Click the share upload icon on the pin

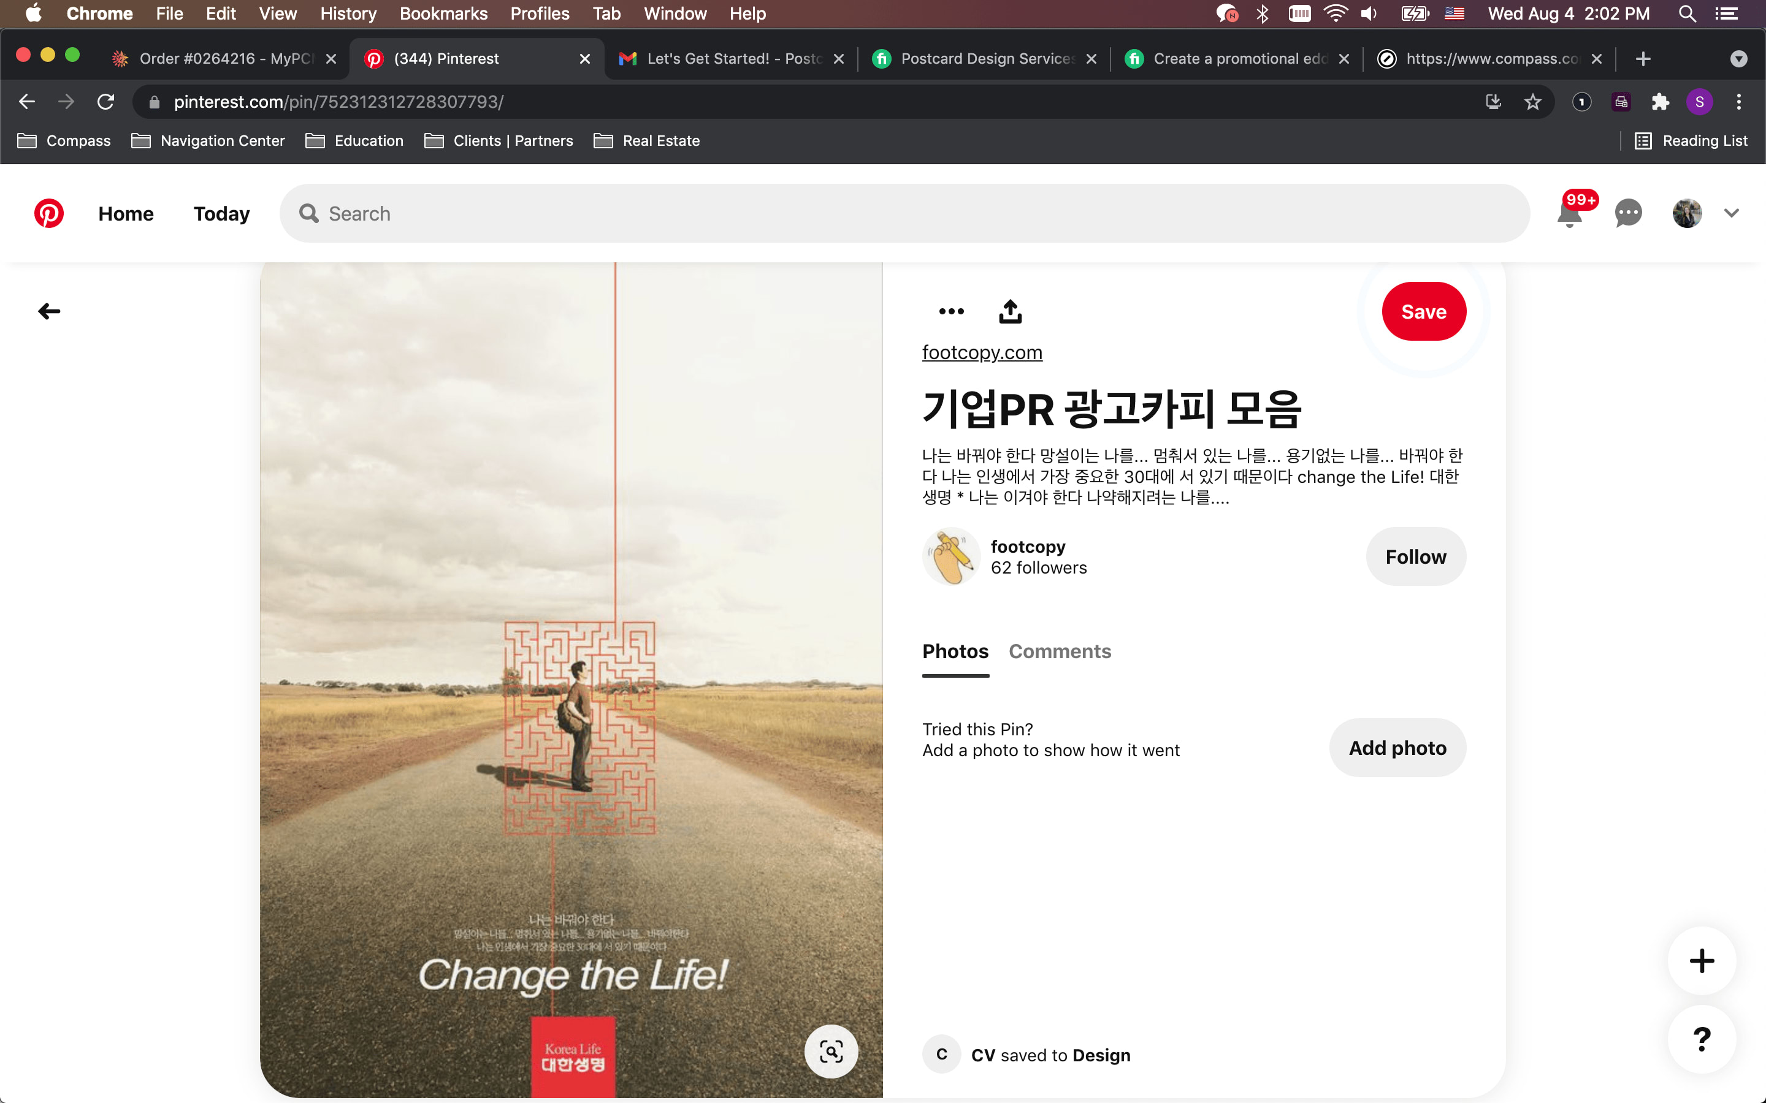(x=1010, y=311)
